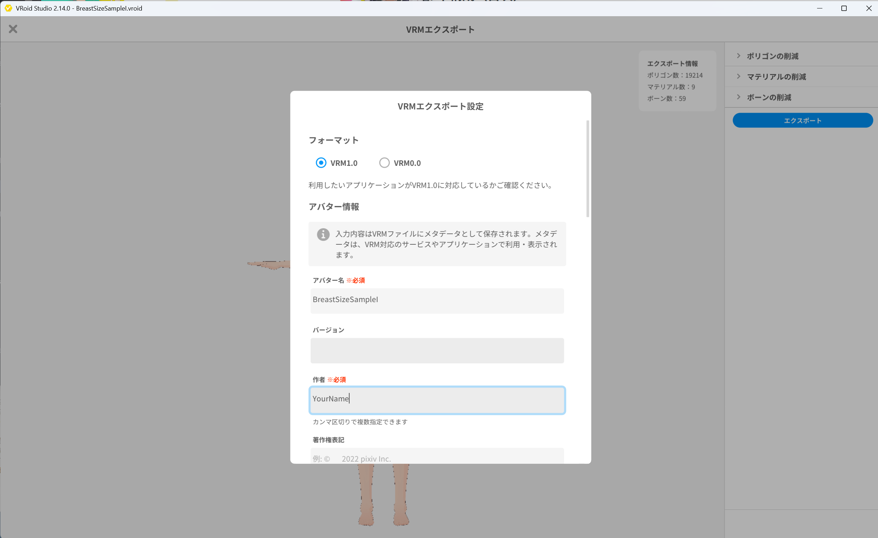Maximize the VRoid Studio window

pyautogui.click(x=844, y=8)
